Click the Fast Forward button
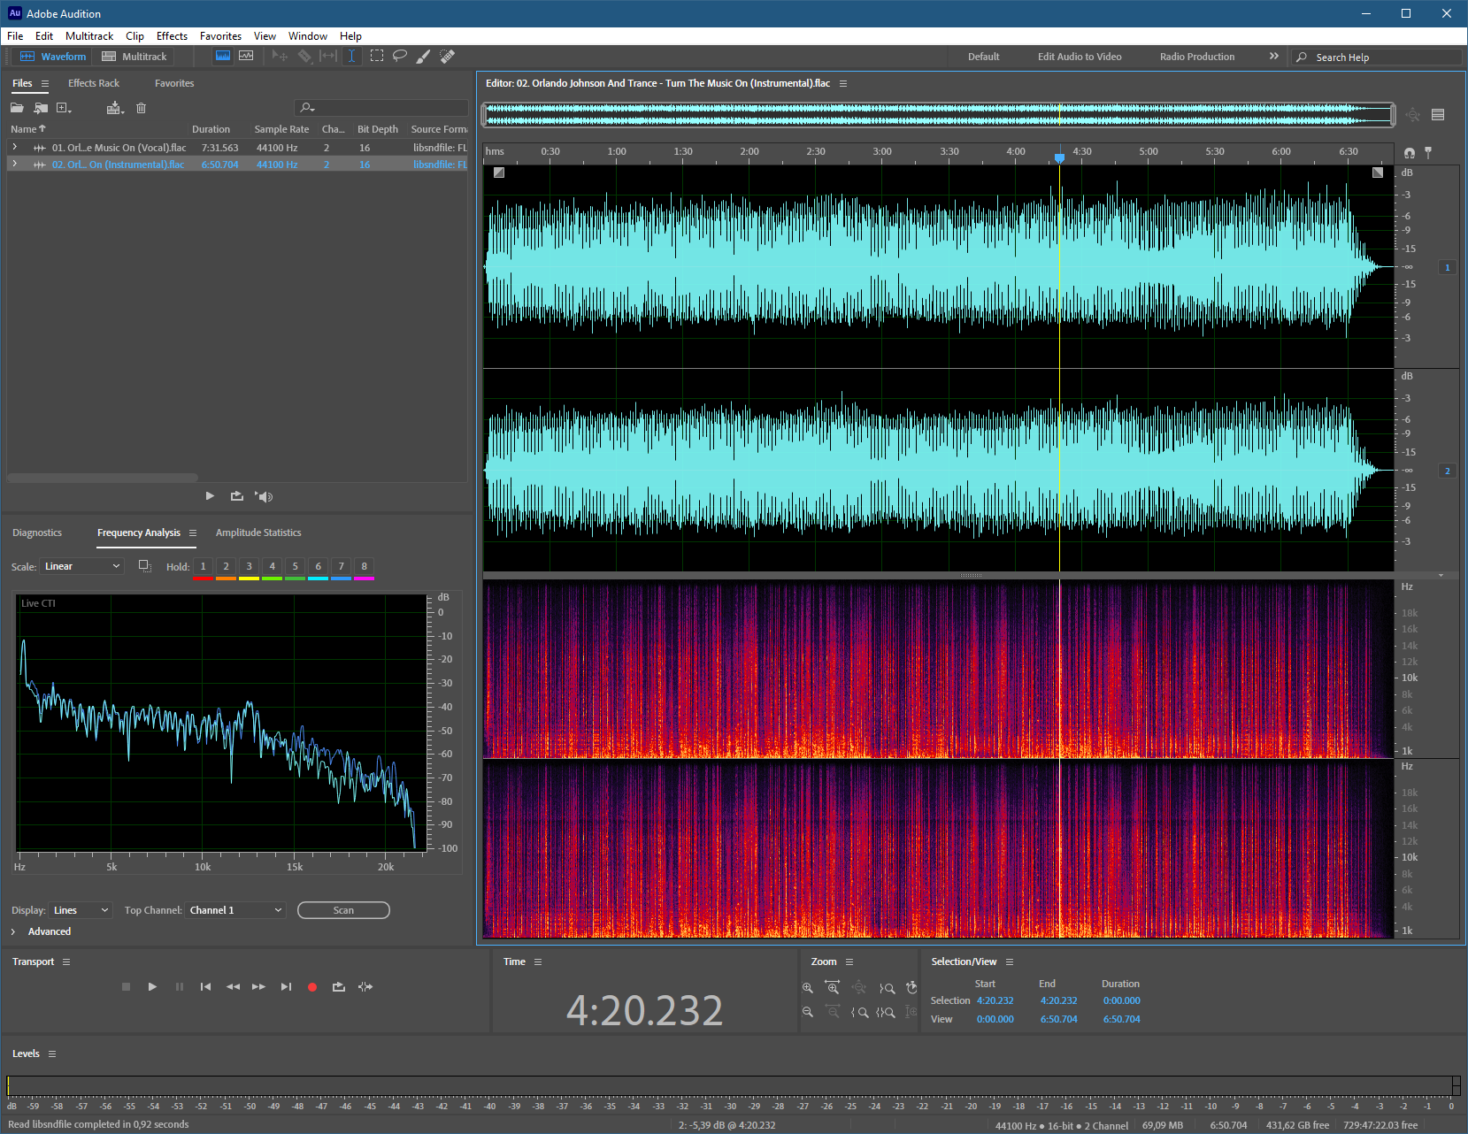 258,986
